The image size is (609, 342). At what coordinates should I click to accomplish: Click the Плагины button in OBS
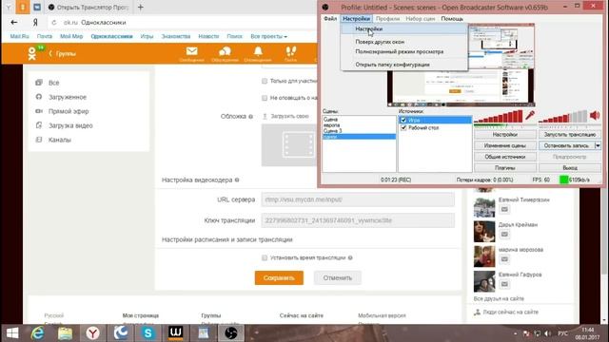click(x=505, y=168)
